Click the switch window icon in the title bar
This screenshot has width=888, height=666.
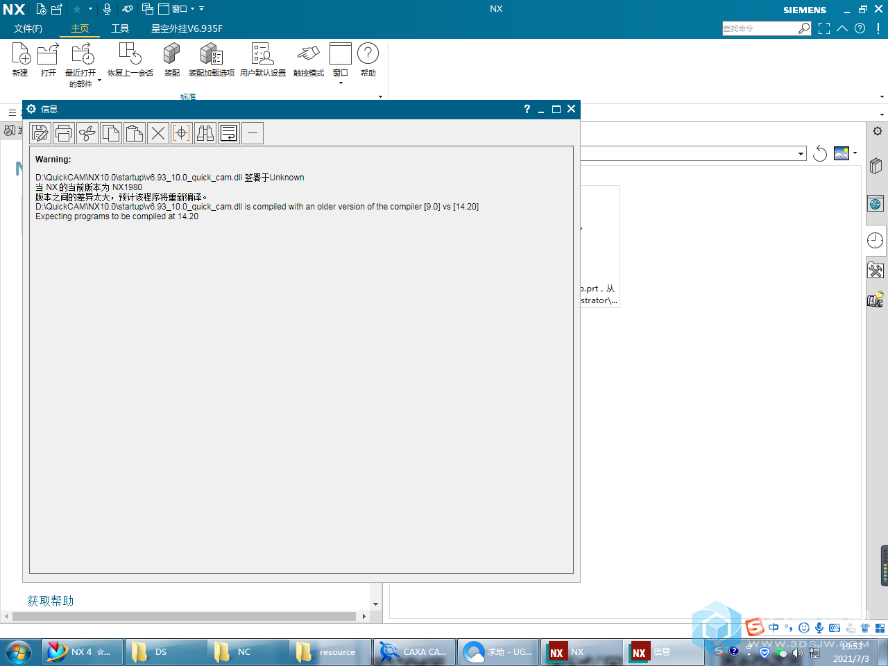click(x=148, y=9)
